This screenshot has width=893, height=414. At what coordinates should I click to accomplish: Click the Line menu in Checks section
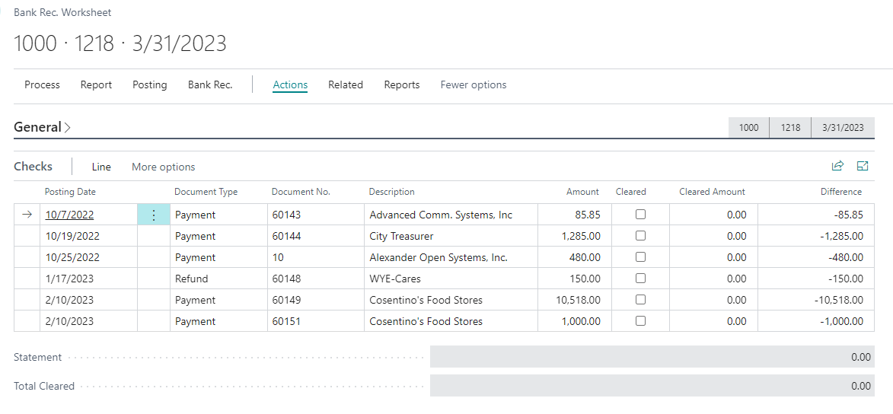(101, 167)
